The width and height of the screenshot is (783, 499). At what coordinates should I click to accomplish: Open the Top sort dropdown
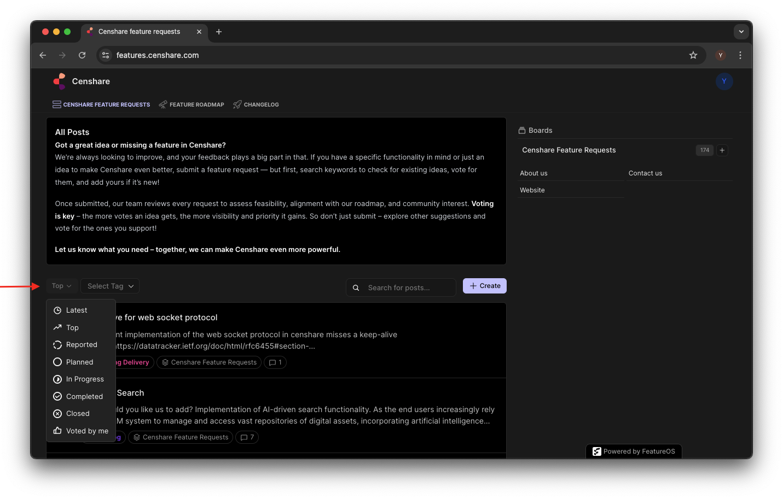(x=61, y=286)
